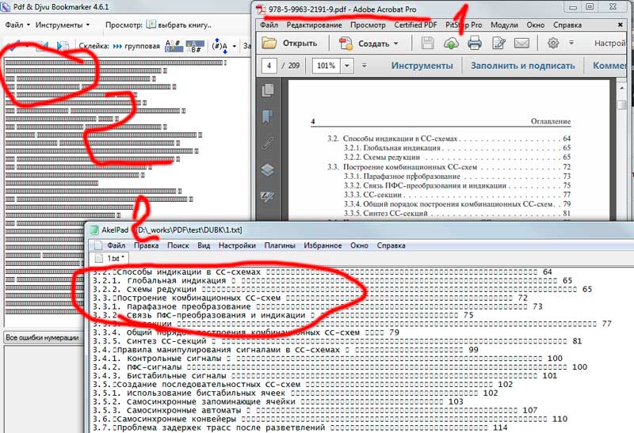Click the document icon left of AkelPad Файл
The image size is (634, 433).
pos(97,245)
